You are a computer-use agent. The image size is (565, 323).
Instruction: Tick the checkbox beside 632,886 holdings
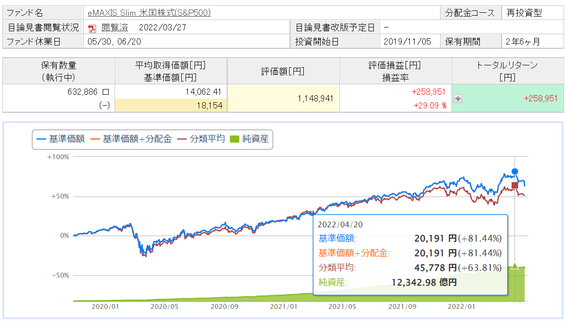pos(106,92)
